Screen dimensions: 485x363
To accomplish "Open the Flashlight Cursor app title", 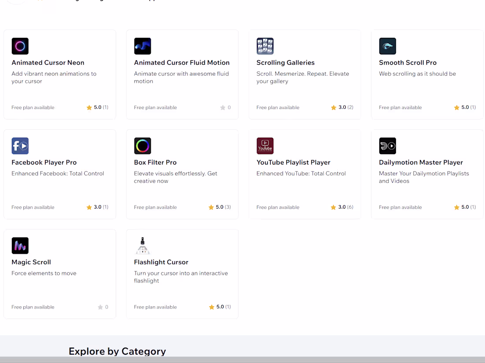I will [x=161, y=262].
